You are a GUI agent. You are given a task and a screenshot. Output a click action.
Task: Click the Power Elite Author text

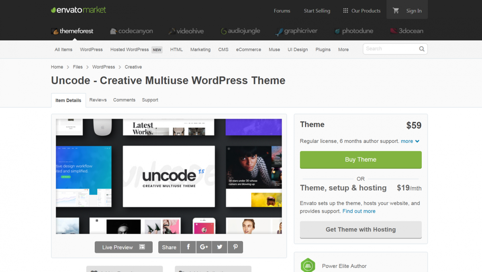point(344,266)
